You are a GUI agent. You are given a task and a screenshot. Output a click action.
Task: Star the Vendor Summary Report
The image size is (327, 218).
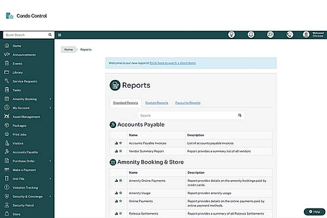120,151
